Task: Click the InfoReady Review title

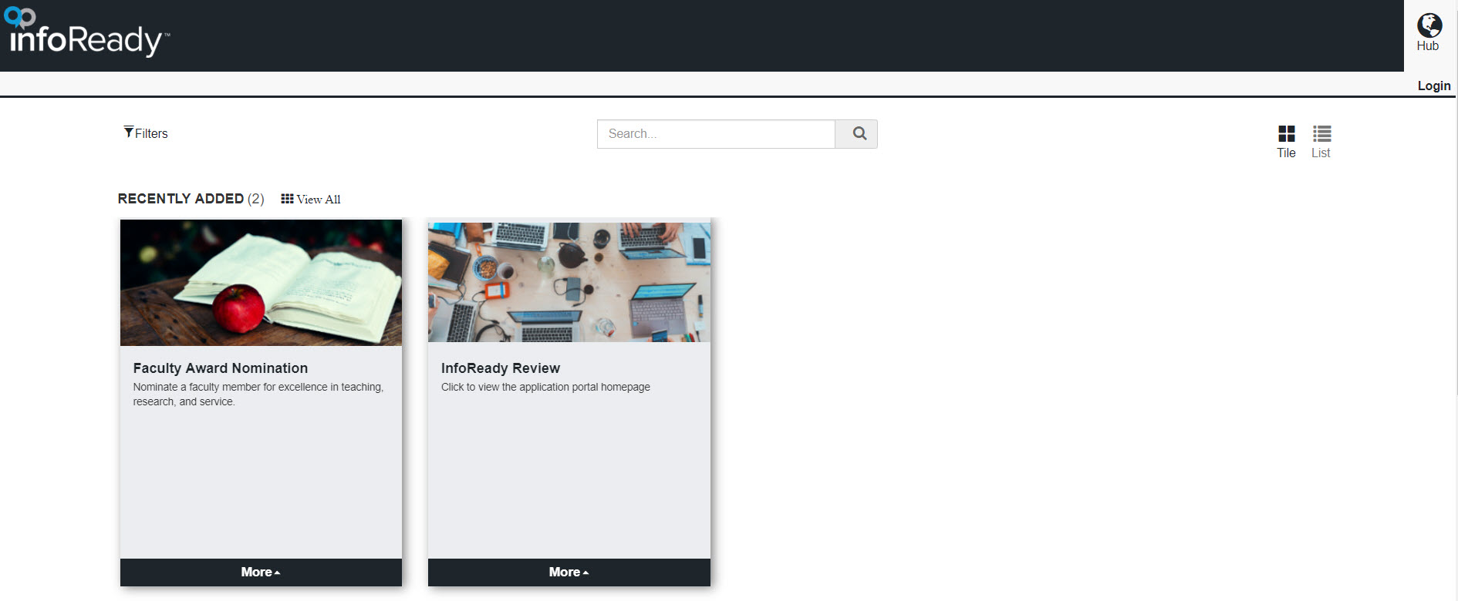Action: pos(501,368)
